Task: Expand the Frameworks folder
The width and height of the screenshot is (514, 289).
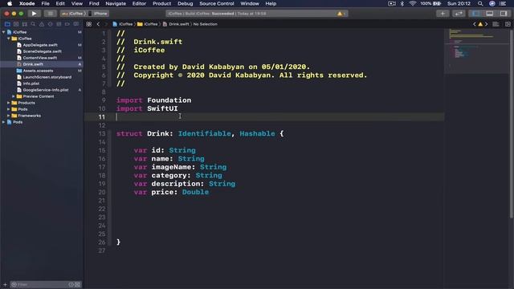Action: coord(9,116)
